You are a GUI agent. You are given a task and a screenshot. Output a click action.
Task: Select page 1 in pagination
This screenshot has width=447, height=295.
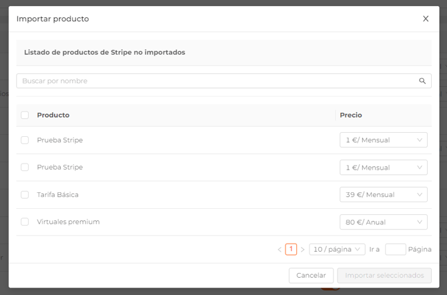tap(291, 249)
